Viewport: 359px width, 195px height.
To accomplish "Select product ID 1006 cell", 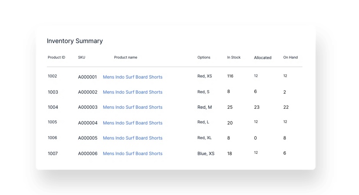I will click(x=52, y=138).
